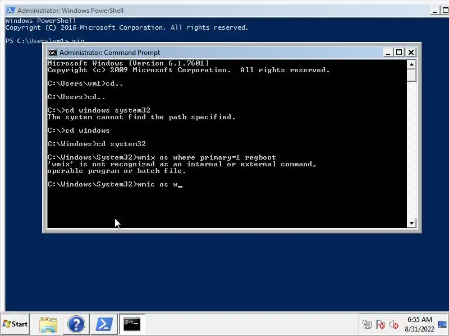
Task: Click the 'C:\Users\vm1>cd..' line
Action: 85,83
